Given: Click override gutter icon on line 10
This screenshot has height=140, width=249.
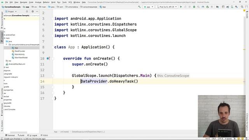Looking at the screenshot, I should tap(48, 58).
